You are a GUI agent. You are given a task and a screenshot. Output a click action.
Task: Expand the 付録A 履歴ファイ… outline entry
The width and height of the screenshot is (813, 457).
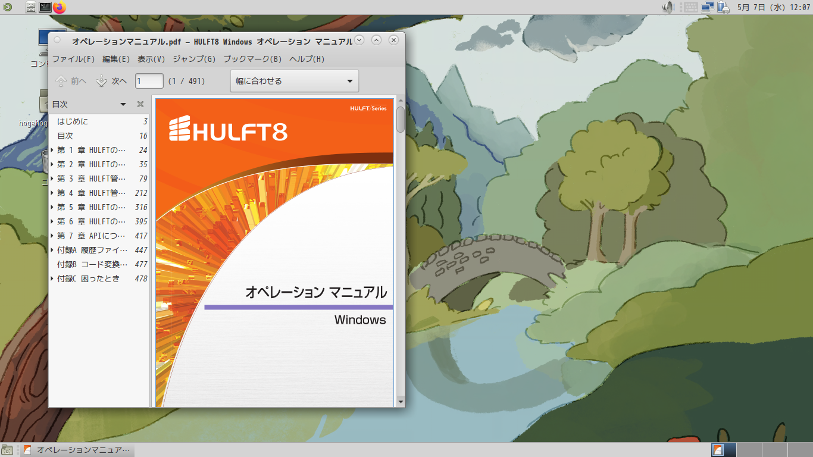pyautogui.click(x=52, y=250)
